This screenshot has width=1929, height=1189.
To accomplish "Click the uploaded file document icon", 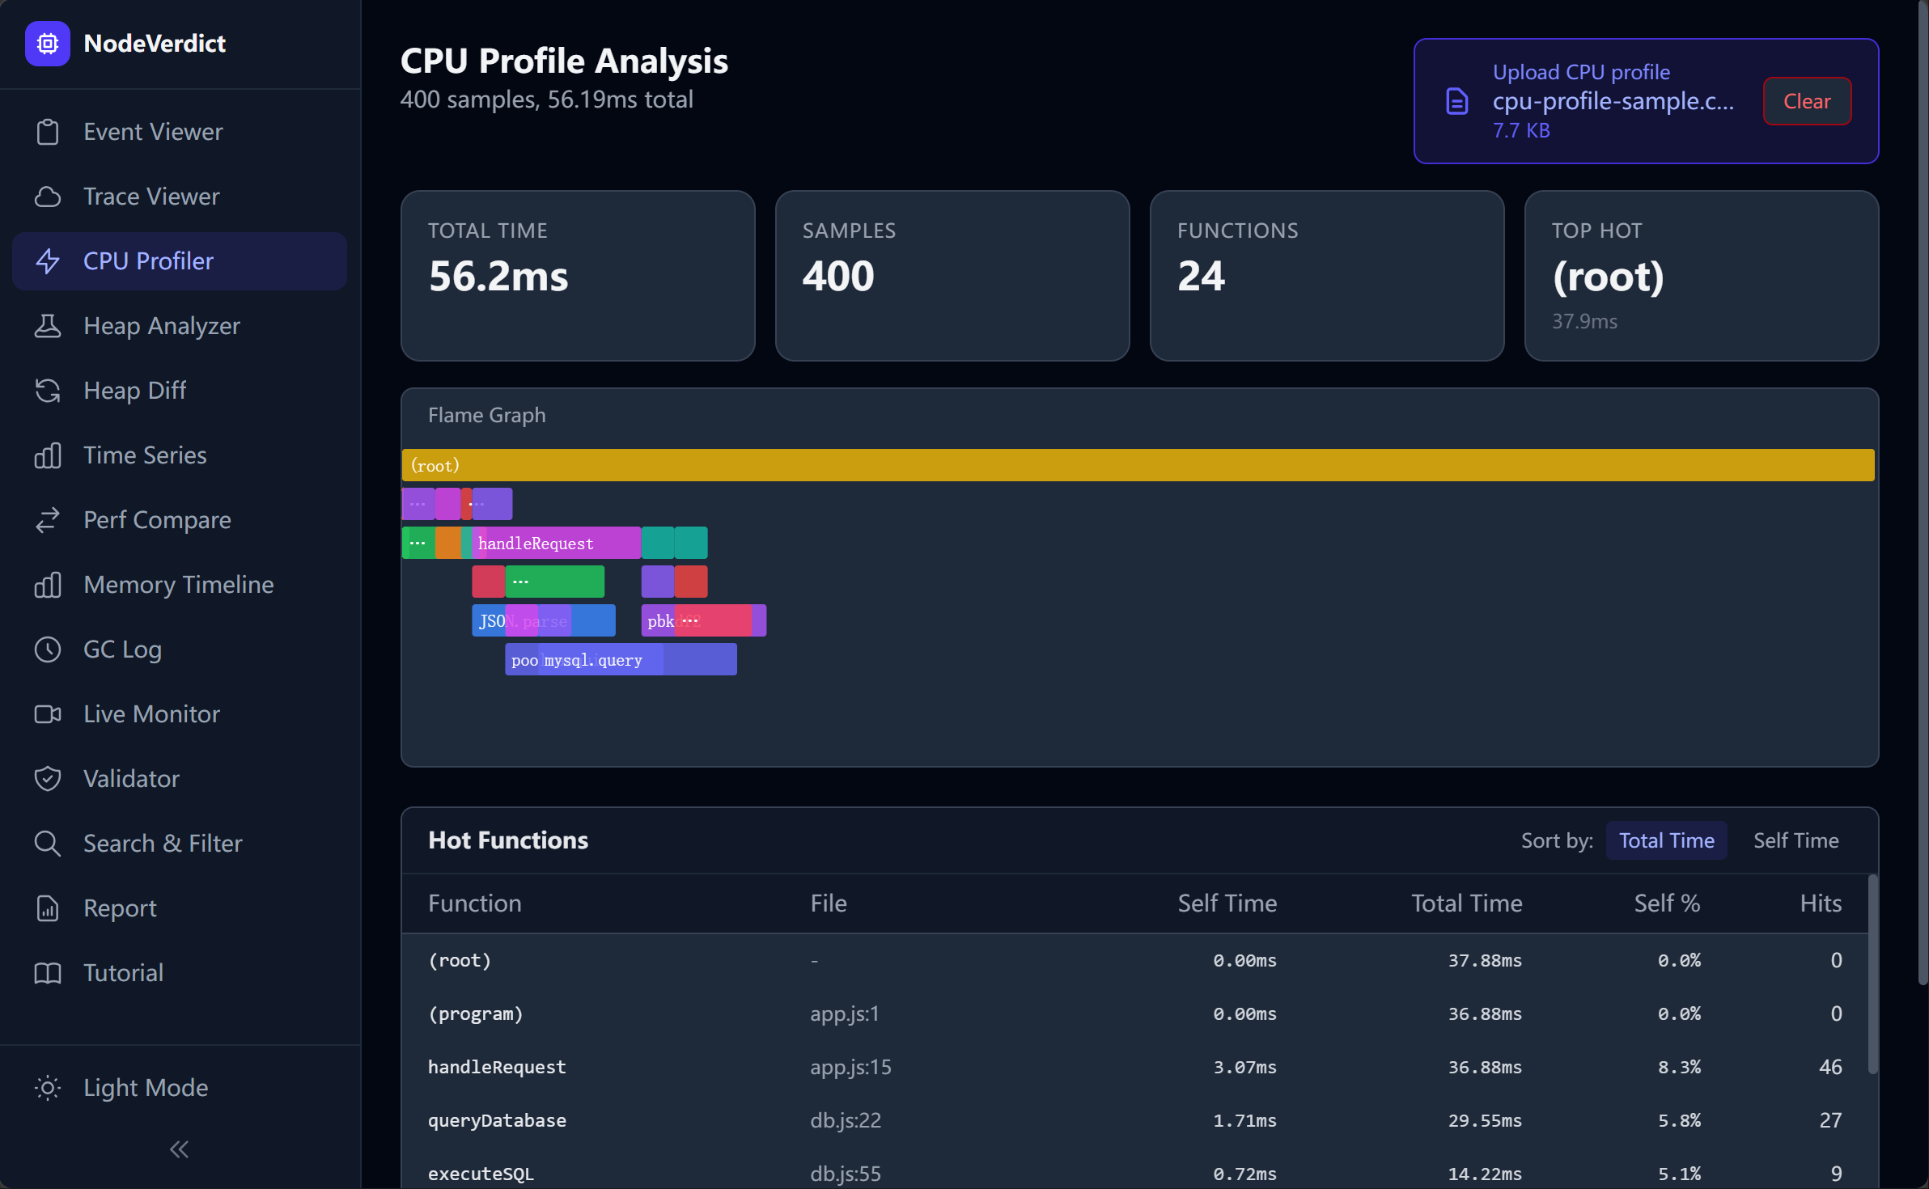I will [1456, 101].
